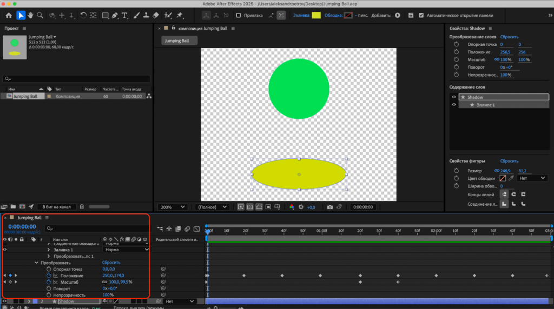Select the Zoom magnifier tool
Image resolution: width=554 pixels, height=309 pixels.
(40, 15)
